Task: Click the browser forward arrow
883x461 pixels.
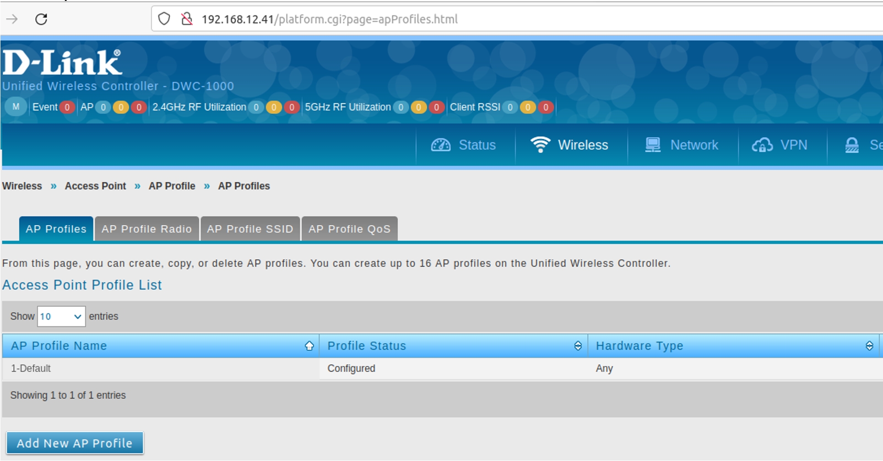Action: (x=12, y=19)
